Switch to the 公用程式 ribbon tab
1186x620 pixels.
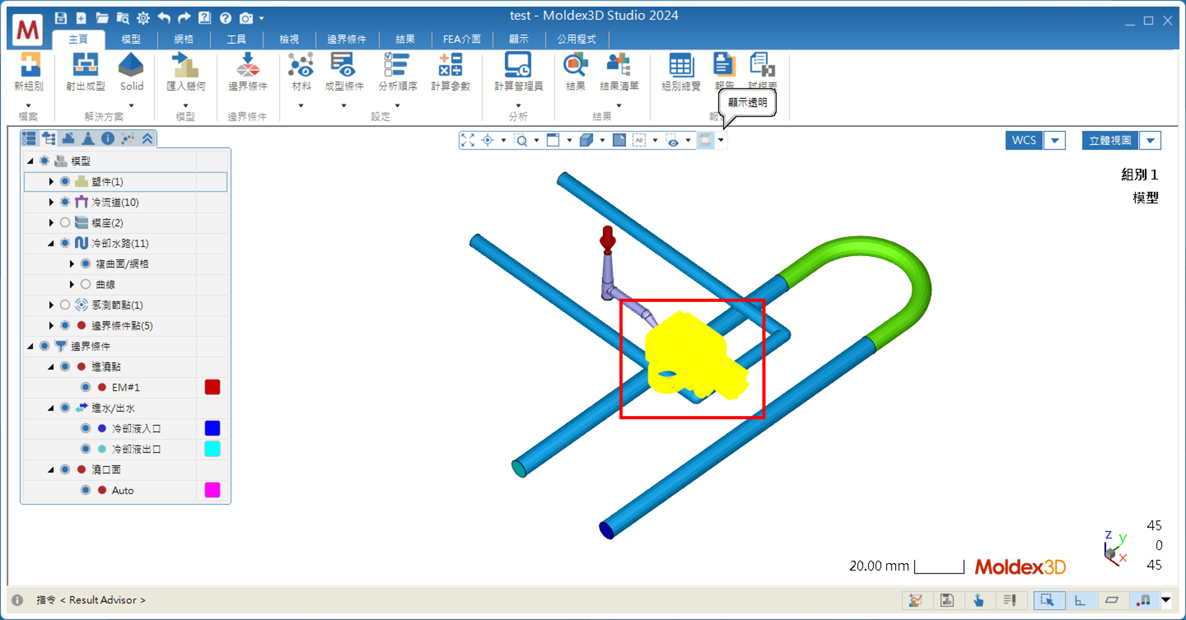[x=576, y=39]
